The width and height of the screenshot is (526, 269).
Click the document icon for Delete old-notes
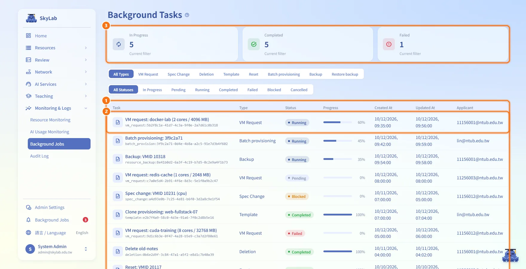pos(118,251)
